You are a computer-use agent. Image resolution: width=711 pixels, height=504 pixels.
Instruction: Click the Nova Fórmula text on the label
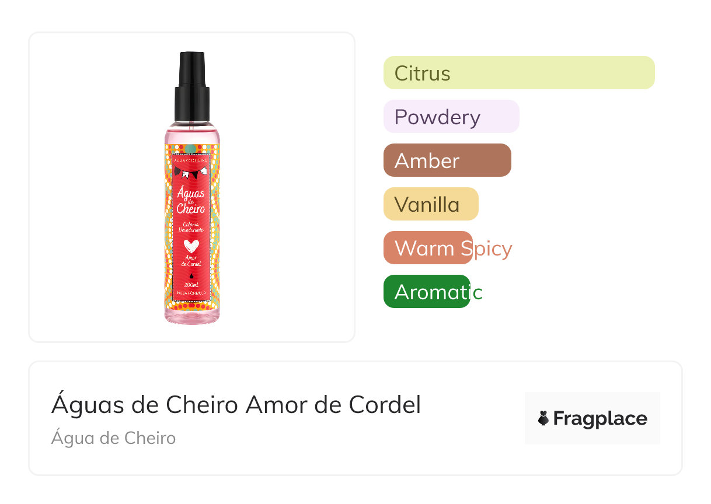click(x=191, y=293)
